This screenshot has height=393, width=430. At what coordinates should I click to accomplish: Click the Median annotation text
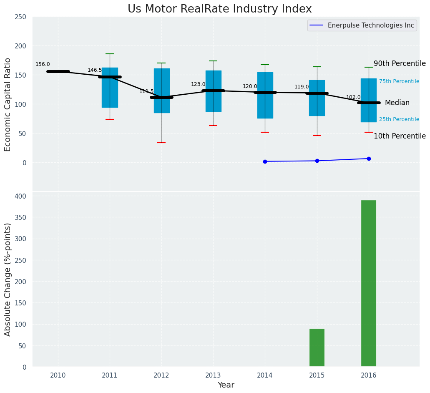(x=397, y=103)
